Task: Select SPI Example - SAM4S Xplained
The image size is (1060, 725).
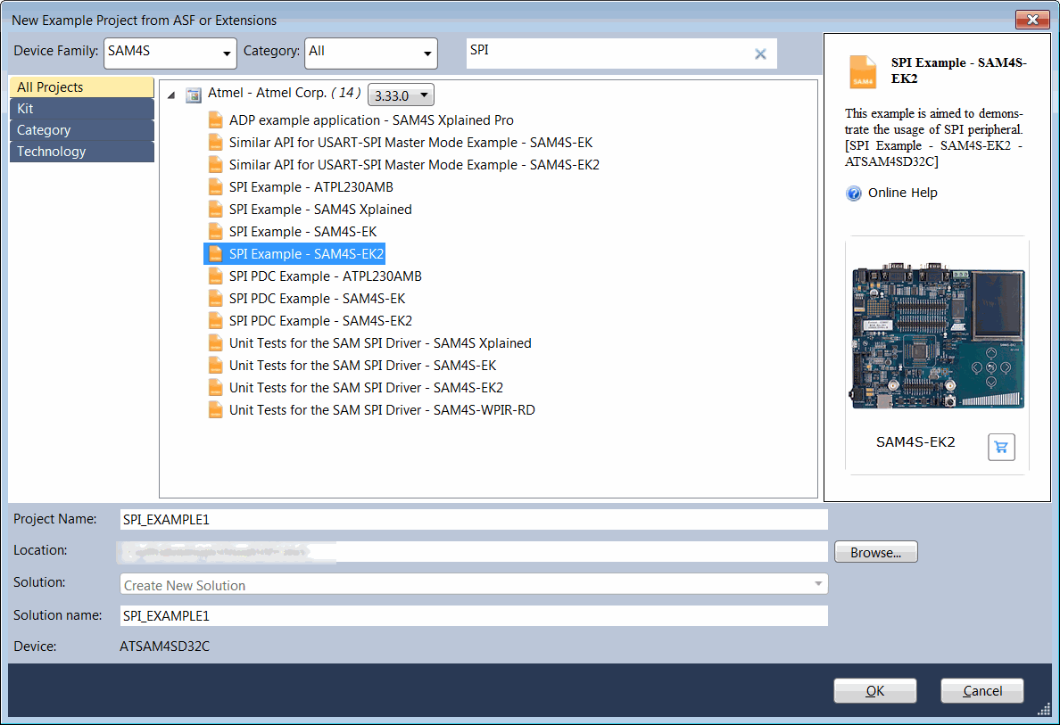Action: coord(320,210)
